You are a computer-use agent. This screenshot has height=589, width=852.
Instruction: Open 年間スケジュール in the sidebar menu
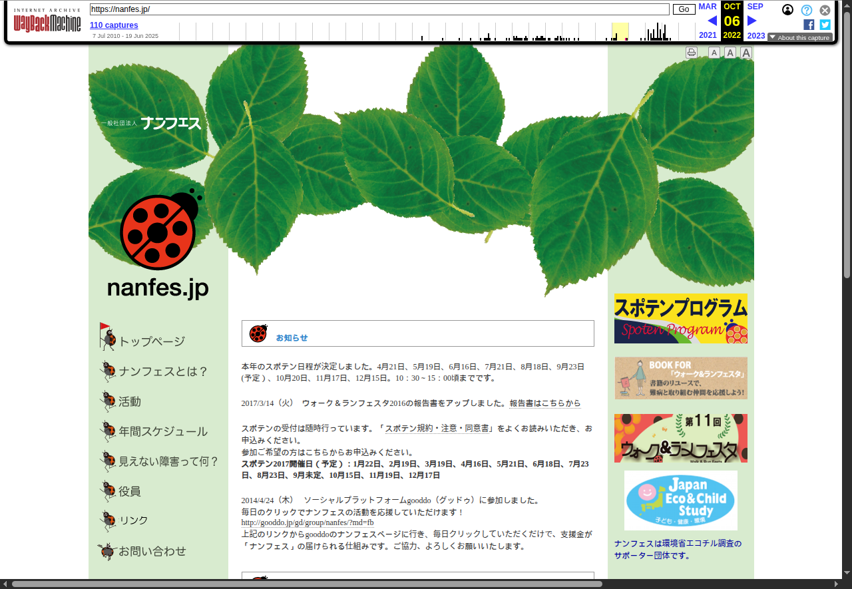click(x=162, y=431)
